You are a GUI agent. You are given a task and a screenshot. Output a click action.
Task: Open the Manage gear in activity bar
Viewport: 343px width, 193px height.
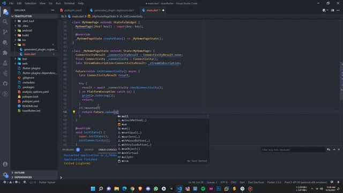coord(5,175)
